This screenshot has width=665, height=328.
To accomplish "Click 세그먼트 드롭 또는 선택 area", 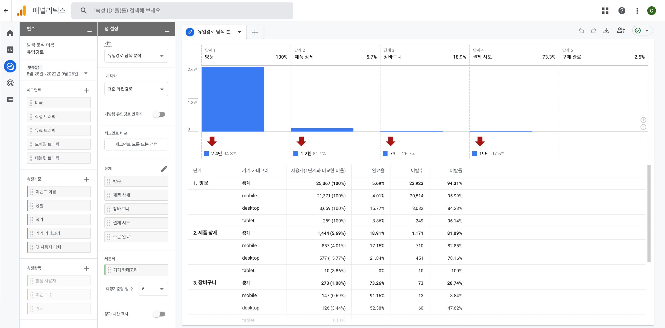I will tap(136, 144).
